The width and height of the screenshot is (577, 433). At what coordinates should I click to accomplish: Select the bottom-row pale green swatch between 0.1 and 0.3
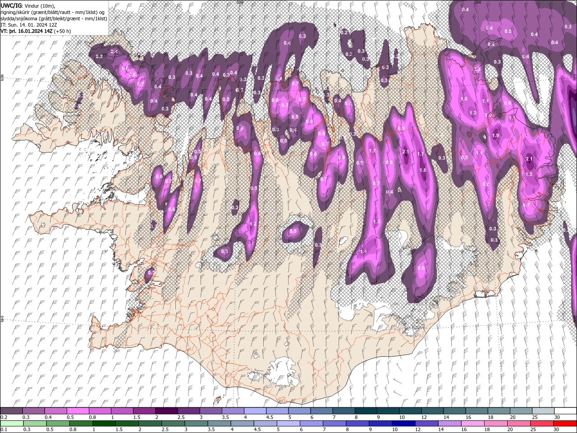pos(11,423)
